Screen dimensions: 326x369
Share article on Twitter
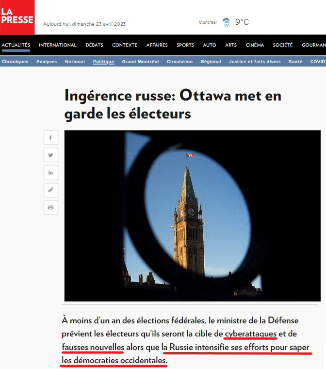50,155
